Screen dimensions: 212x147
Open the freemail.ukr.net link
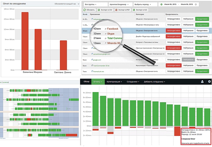pyautogui.click(x=99, y=71)
